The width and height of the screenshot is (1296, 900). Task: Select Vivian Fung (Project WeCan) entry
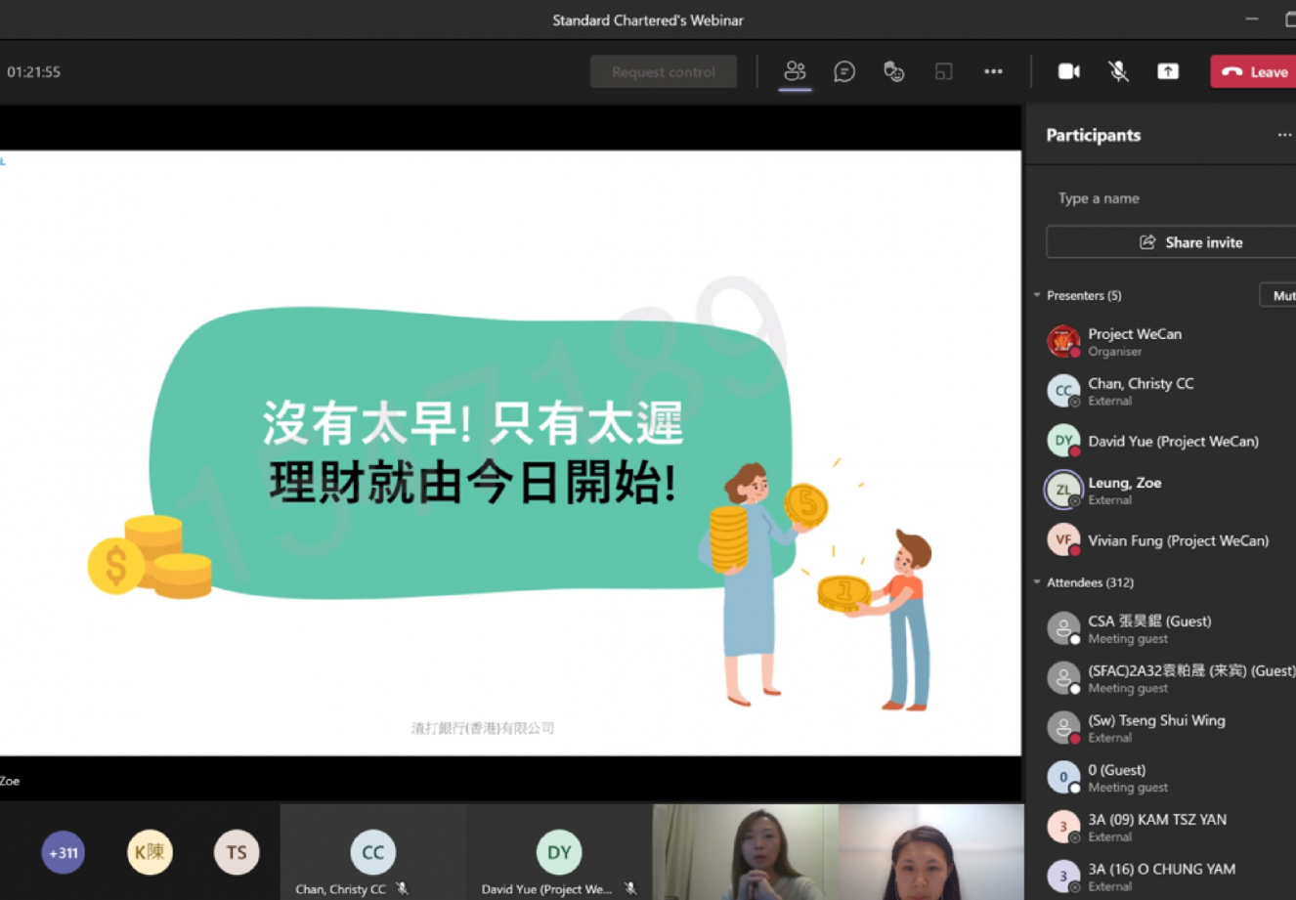(1177, 540)
